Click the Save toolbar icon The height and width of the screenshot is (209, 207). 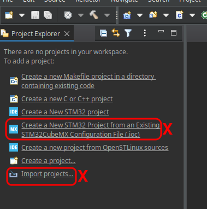click(35, 15)
